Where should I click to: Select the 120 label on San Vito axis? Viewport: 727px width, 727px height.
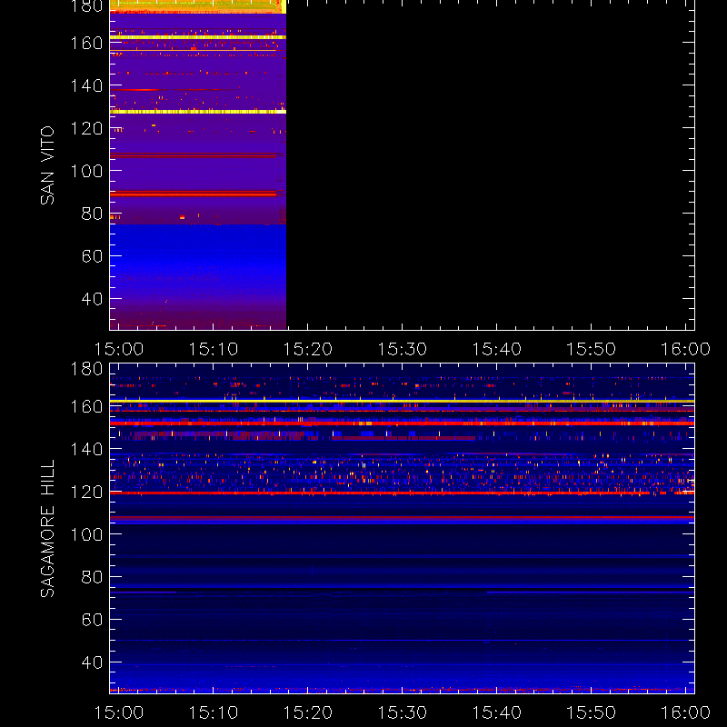(x=86, y=128)
